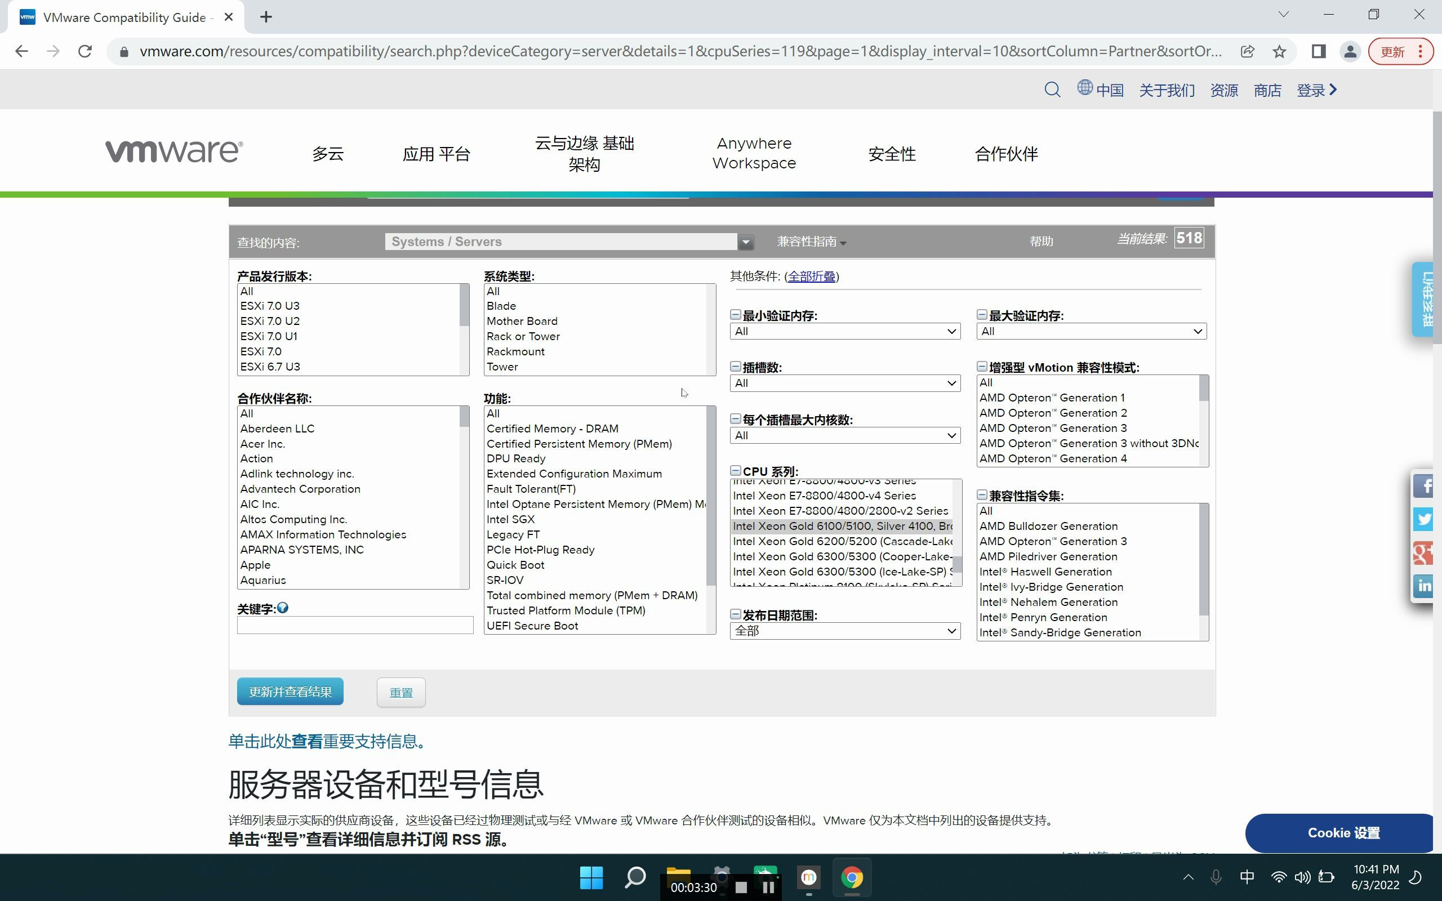Collapse the 最大验证内存 section toggle

pos(982,315)
